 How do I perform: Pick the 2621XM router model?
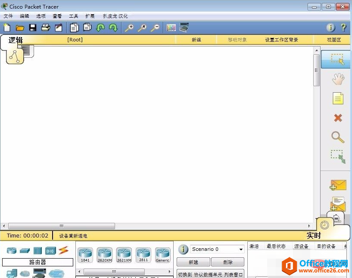[124, 255]
